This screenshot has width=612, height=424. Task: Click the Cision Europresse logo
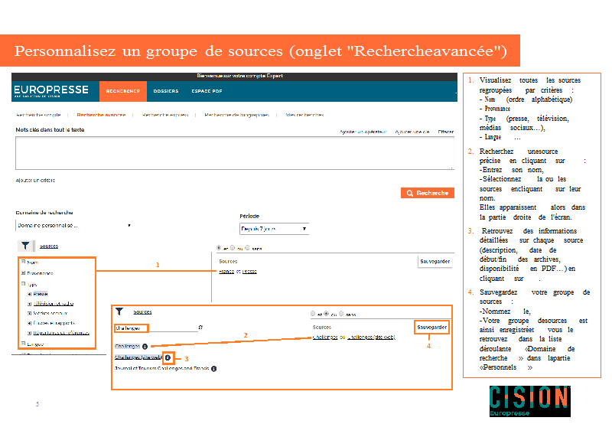coord(529,401)
